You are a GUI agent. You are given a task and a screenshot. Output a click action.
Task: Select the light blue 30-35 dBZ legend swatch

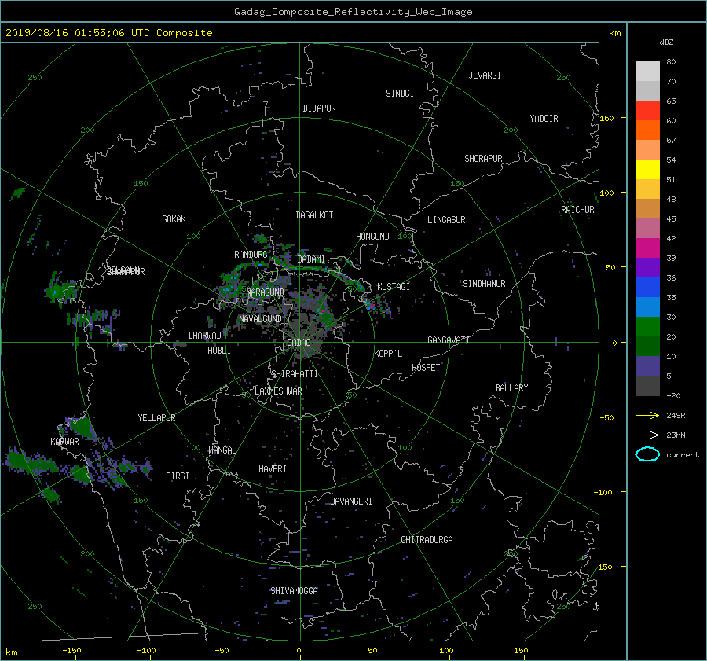[x=647, y=307]
